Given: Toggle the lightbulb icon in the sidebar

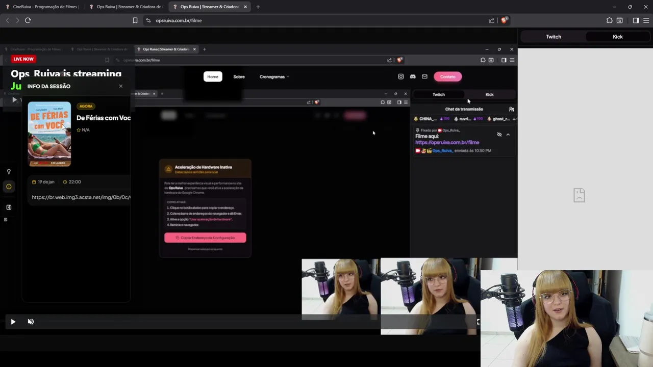Looking at the screenshot, I should 9,172.
